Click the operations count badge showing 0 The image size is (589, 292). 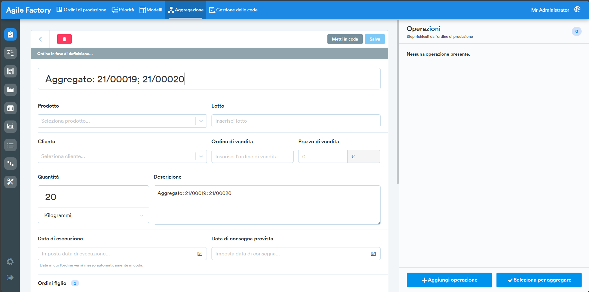click(x=576, y=31)
